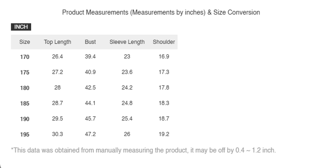Select size 185 row label
Viewport: 319px width, 168px height.
(x=25, y=103)
